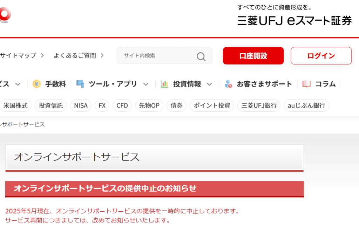Click the support person icon beside お客さまサポート
The height and width of the screenshot is (225, 359).
click(x=228, y=84)
